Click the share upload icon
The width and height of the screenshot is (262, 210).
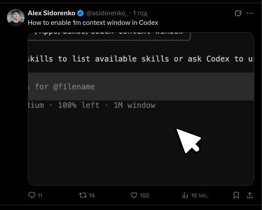(x=249, y=195)
